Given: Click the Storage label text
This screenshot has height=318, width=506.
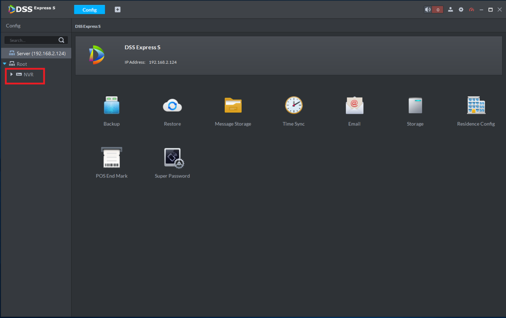Looking at the screenshot, I should click(x=415, y=124).
